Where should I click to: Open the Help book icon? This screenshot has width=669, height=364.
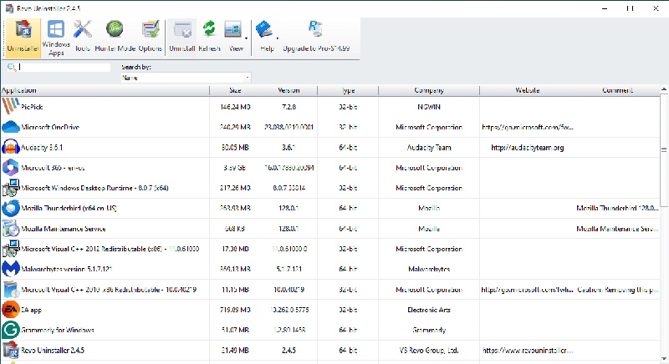tap(264, 30)
